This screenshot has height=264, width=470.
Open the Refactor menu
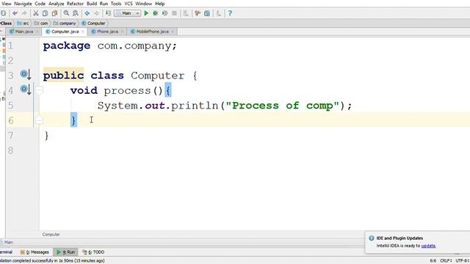(x=75, y=4)
